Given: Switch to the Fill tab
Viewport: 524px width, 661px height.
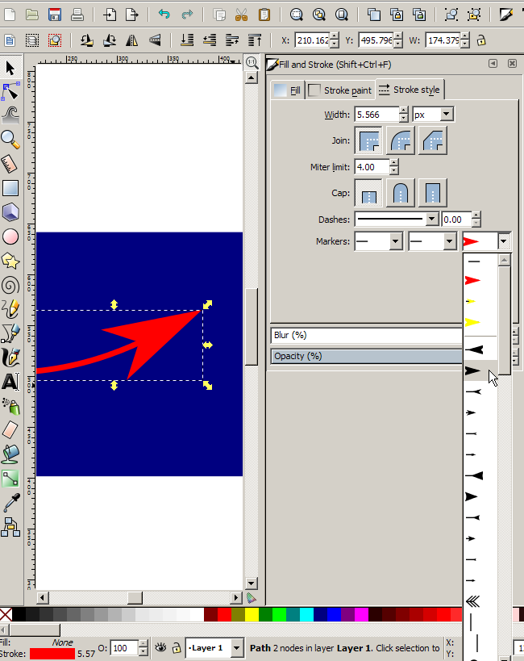Looking at the screenshot, I should tap(287, 90).
